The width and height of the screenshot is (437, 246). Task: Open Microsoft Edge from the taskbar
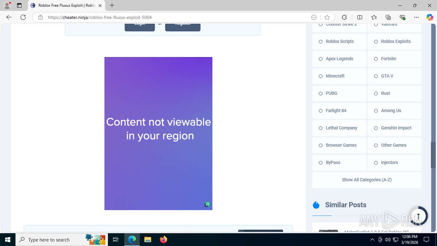[x=132, y=240]
